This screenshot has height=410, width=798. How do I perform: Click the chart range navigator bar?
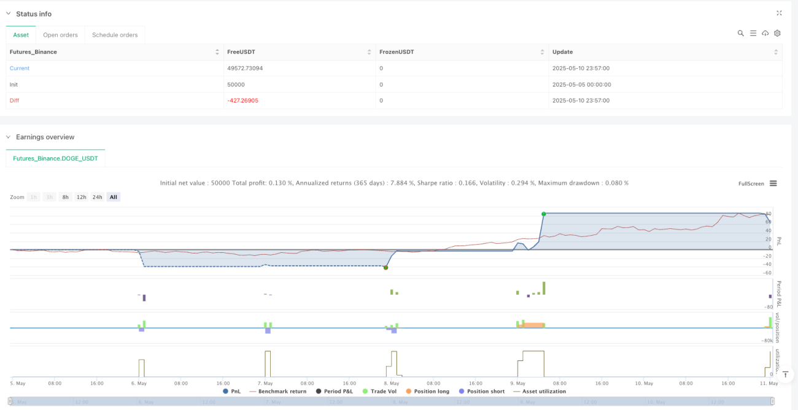point(392,402)
